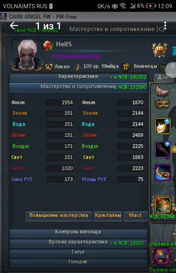Image resolution: width=176 pixels, height=273 pixels.
Task: Tap the back arrow icon
Action: 14,26
